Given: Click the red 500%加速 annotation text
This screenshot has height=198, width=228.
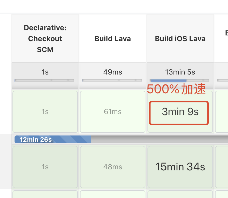Looking at the screenshot, I should point(176,90).
